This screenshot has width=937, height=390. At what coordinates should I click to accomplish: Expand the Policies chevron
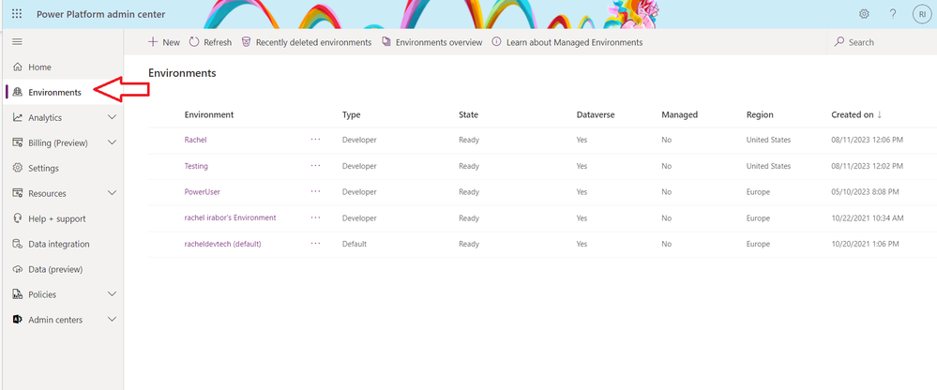point(112,294)
